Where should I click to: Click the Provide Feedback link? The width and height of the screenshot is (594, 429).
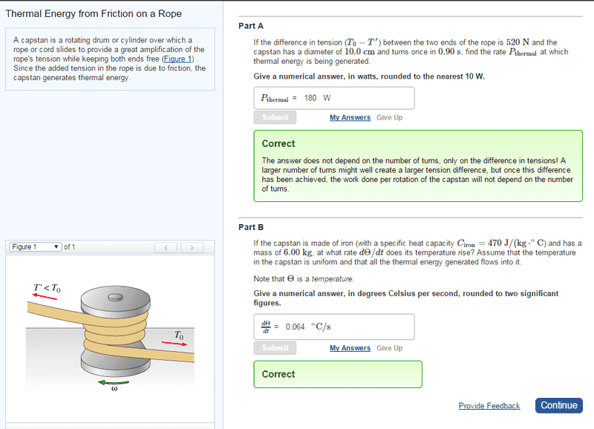[x=489, y=405]
